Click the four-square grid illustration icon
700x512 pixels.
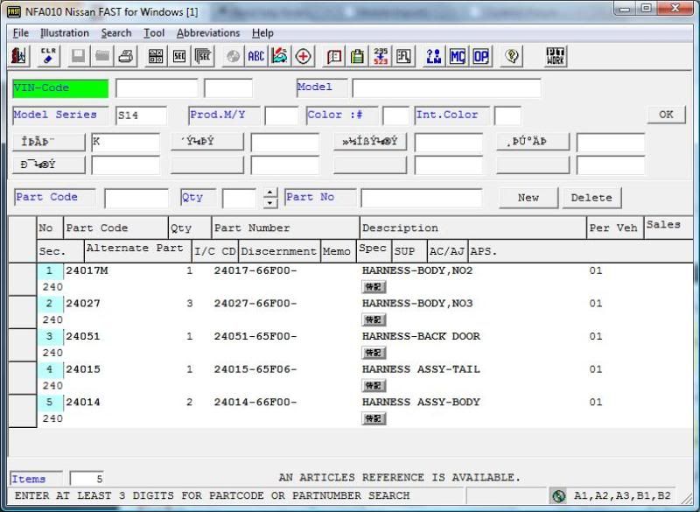click(156, 56)
